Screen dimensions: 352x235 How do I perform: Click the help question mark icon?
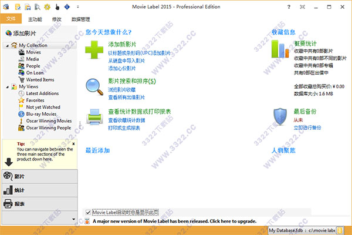[289, 7]
